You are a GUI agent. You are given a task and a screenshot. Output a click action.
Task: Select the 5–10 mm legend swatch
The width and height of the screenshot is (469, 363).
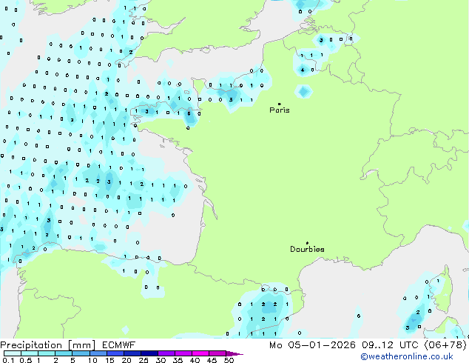[81, 353]
